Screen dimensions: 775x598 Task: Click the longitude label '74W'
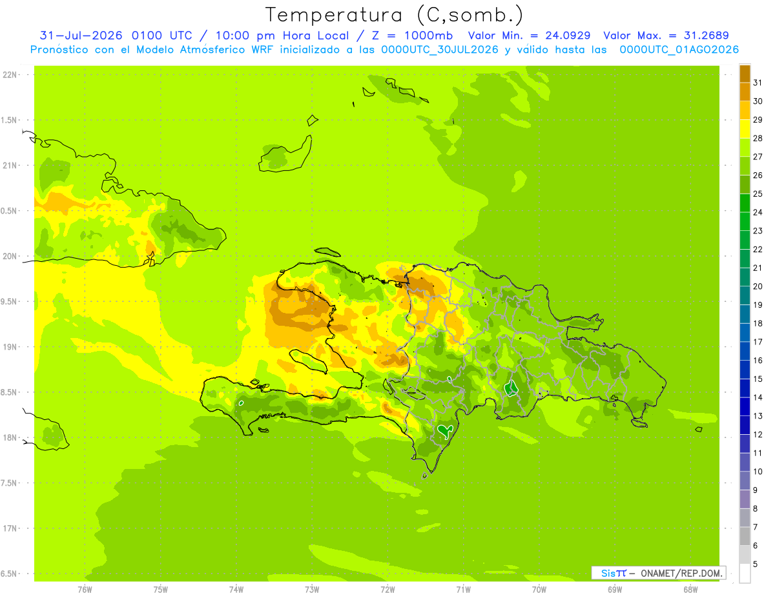point(236,589)
